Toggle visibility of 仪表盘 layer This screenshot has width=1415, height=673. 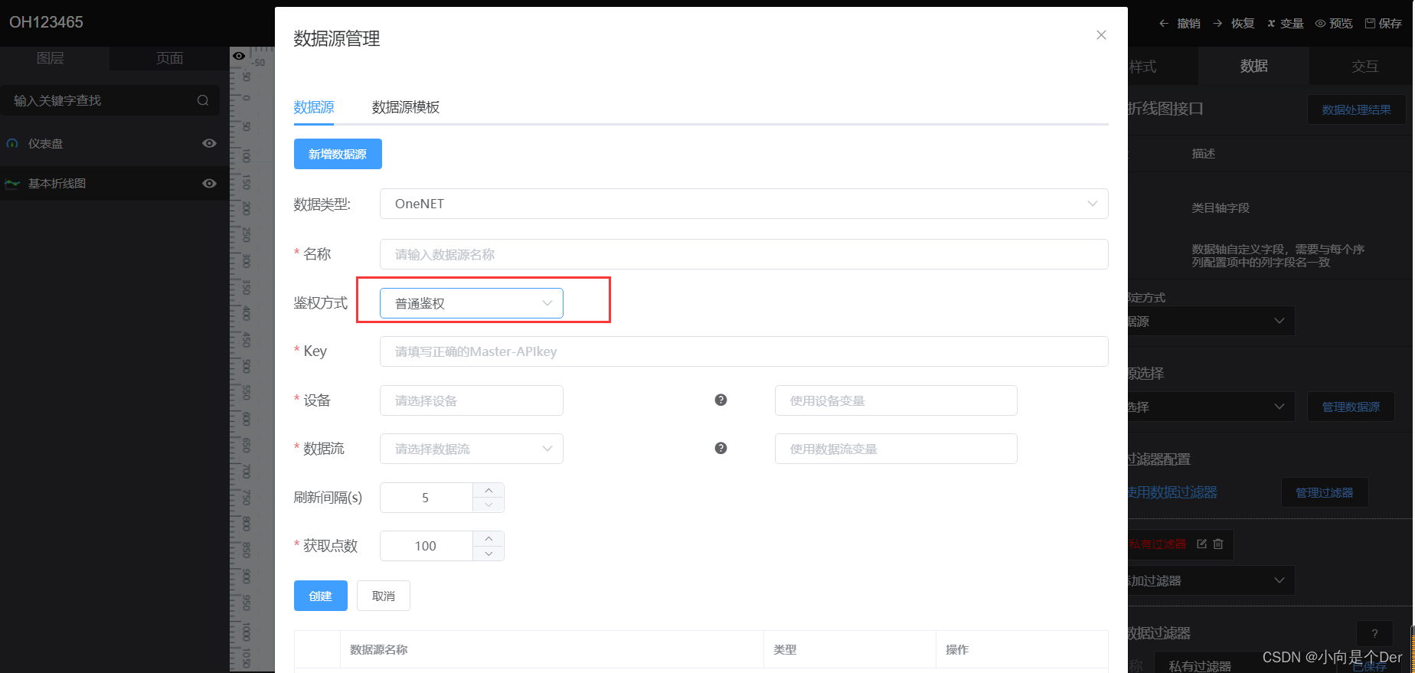click(209, 143)
